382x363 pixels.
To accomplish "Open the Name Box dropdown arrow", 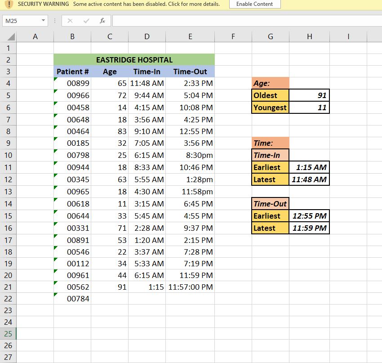I will (43, 21).
